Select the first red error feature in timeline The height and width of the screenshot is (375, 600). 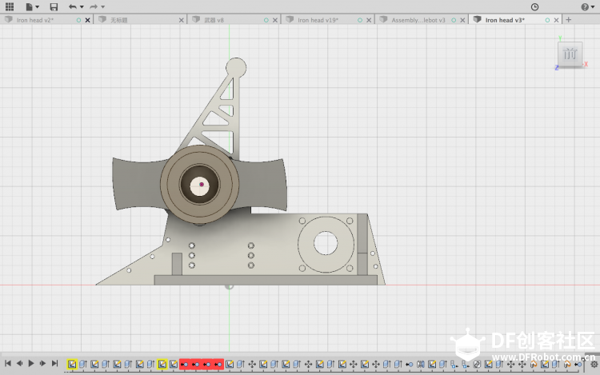pos(185,365)
